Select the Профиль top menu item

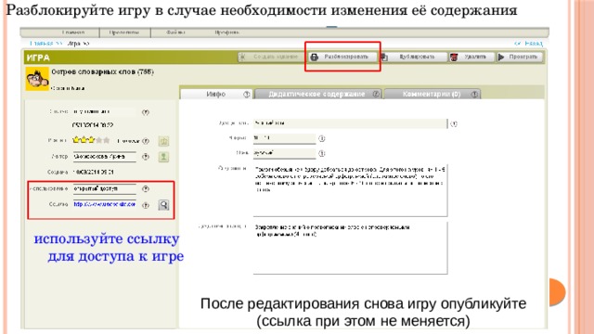click(x=226, y=32)
